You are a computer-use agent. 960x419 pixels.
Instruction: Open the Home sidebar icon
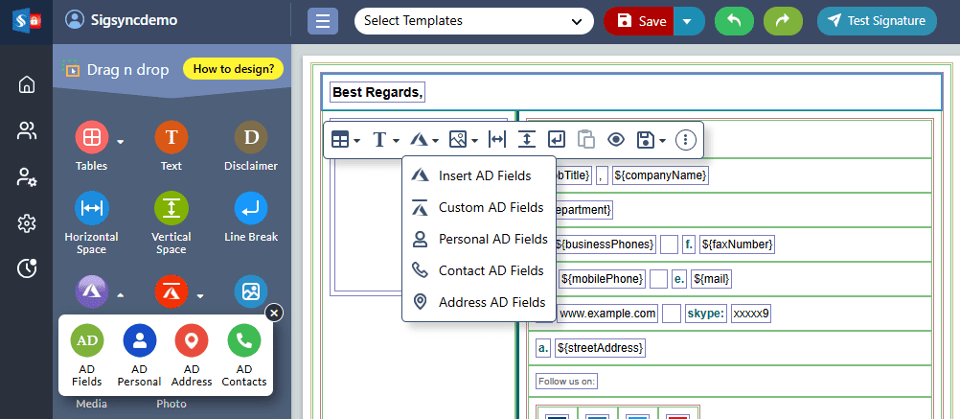[x=26, y=84]
